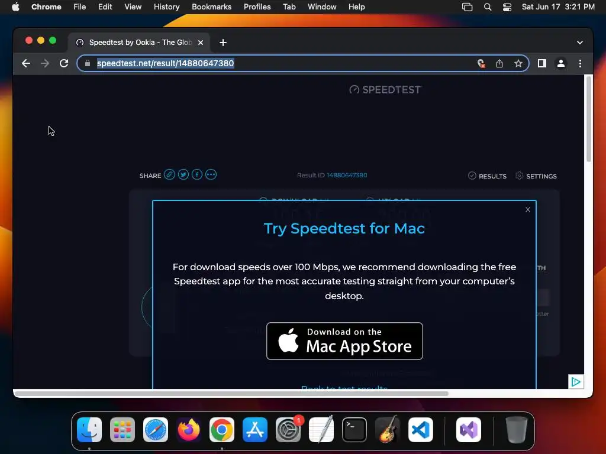Viewport: 606px width, 454px height.
Task: Open the Apple menu
Action: [x=15, y=7]
